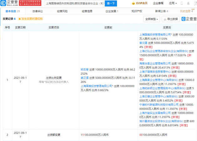Viewport: 197px width, 141px height.
Task: Switch to the 基本信息 tab
Action: (x=13, y=11)
